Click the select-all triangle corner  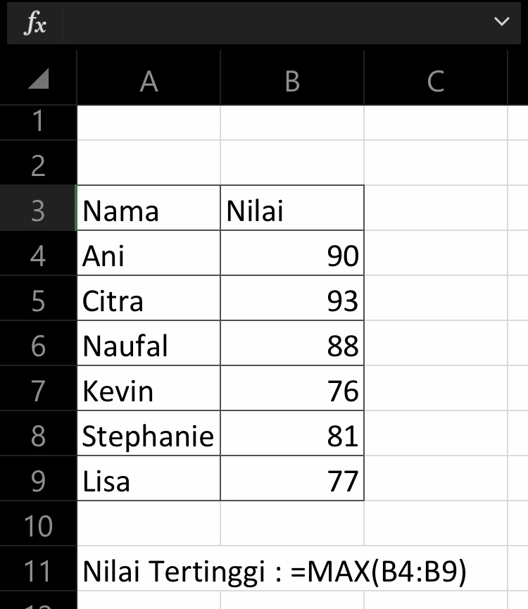tap(39, 80)
